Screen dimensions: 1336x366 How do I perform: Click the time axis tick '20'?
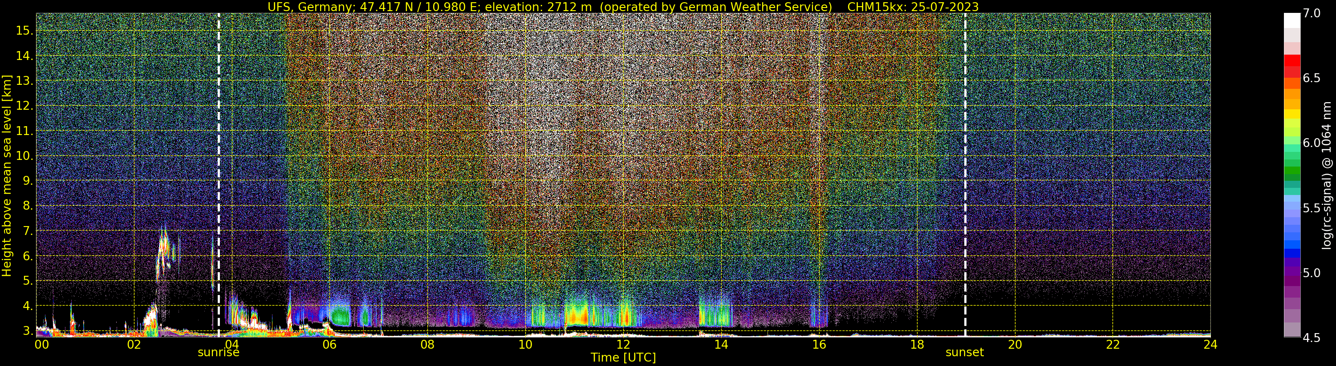click(x=1015, y=344)
